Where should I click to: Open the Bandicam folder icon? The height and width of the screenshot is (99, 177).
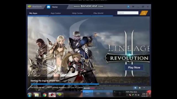click(x=140, y=88)
